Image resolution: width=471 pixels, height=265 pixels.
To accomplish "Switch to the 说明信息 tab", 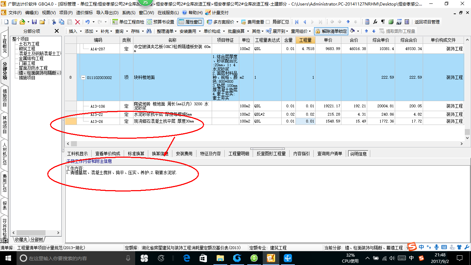I will 359,154.
